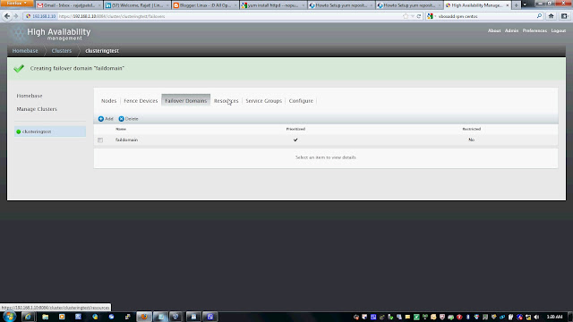Image resolution: width=573 pixels, height=322 pixels.
Task: Select the Failover Domains tab
Action: tap(185, 100)
